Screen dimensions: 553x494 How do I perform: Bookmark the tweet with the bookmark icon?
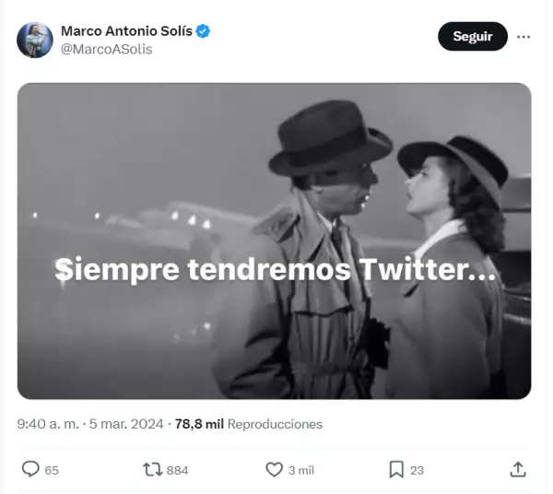(x=396, y=470)
